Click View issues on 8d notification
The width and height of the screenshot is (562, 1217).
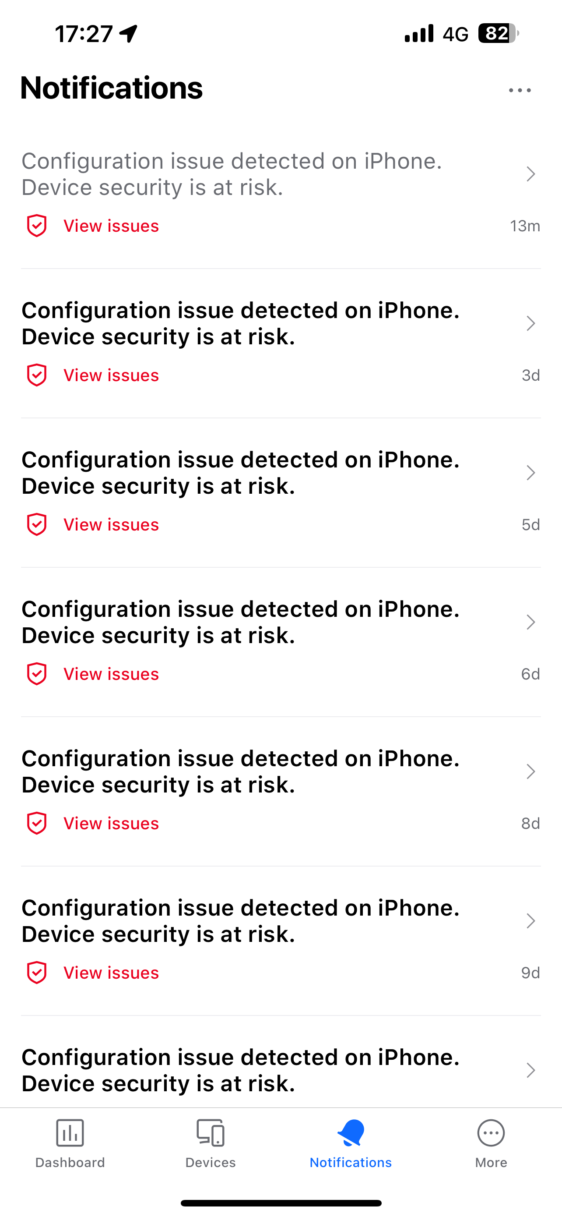pos(111,823)
